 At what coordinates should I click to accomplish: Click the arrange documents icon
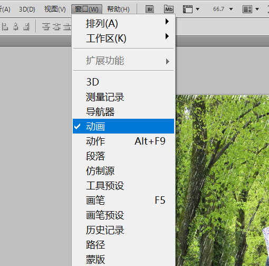(247, 9)
